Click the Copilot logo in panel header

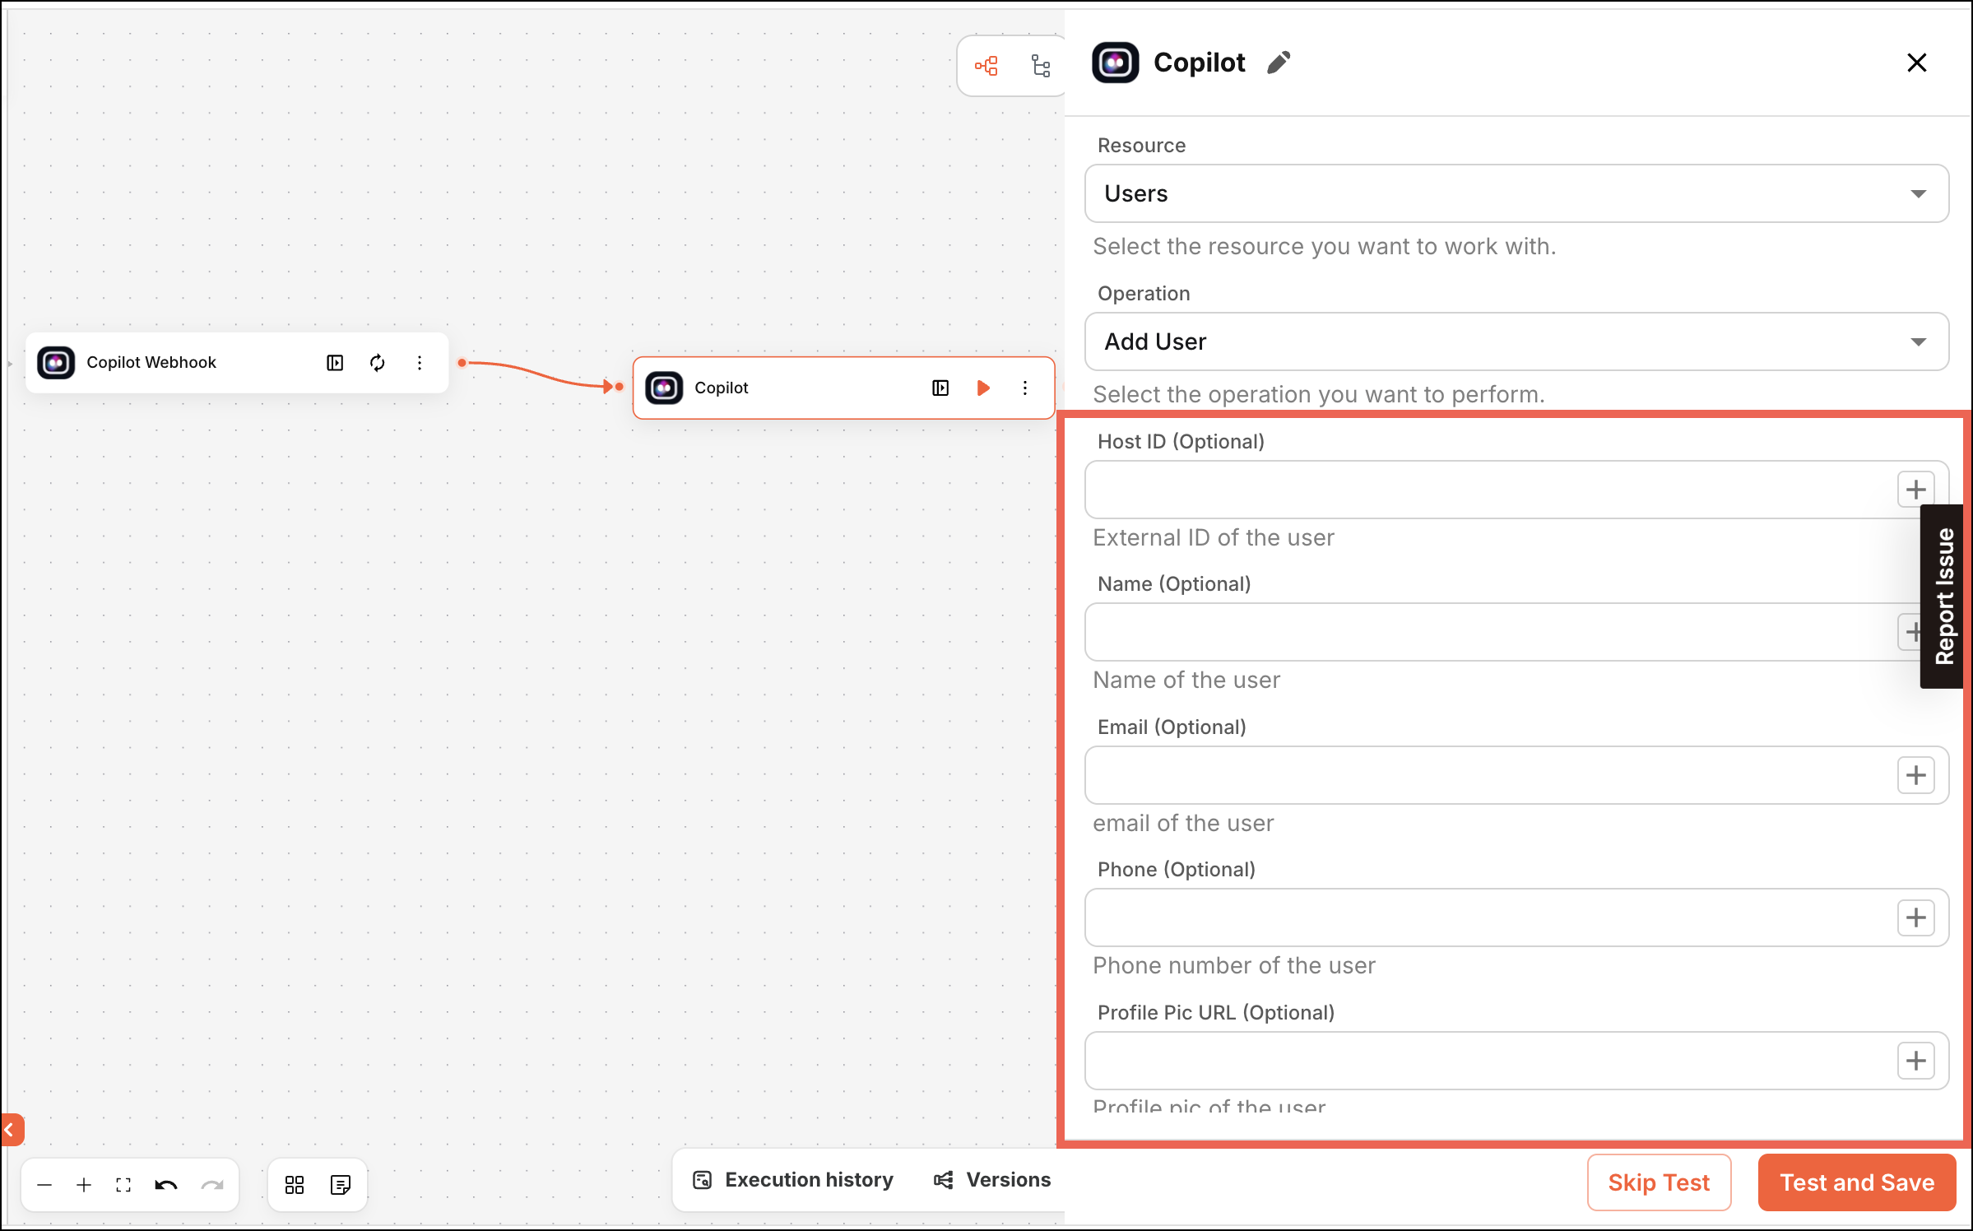(1116, 63)
